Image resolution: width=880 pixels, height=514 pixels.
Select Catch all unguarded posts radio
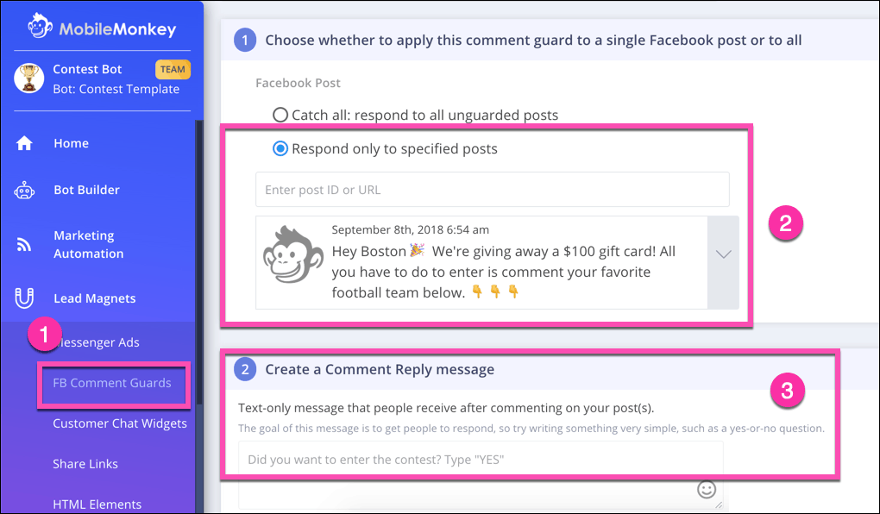(280, 115)
